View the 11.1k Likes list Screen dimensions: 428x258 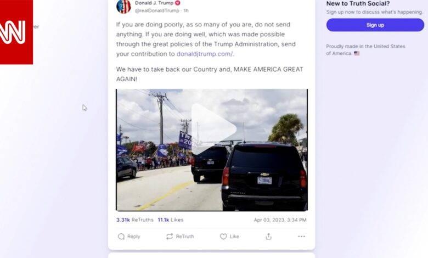[171, 220]
